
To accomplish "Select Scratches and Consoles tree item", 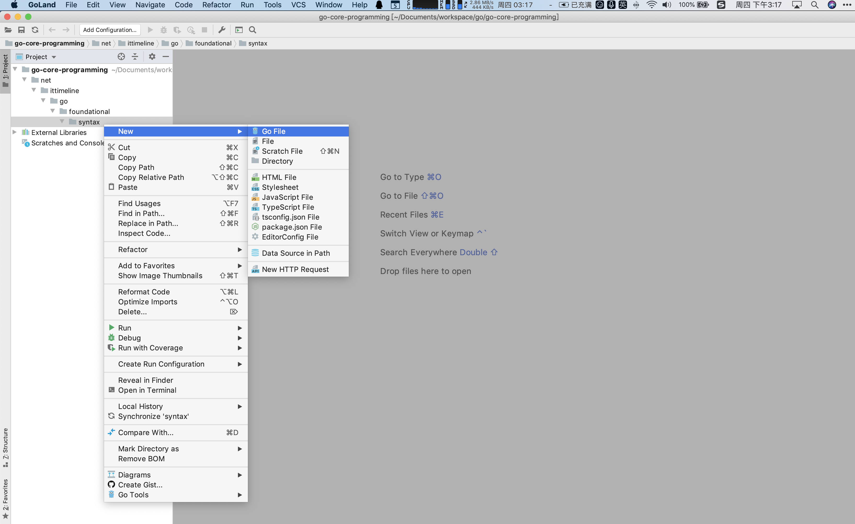I will 63,143.
